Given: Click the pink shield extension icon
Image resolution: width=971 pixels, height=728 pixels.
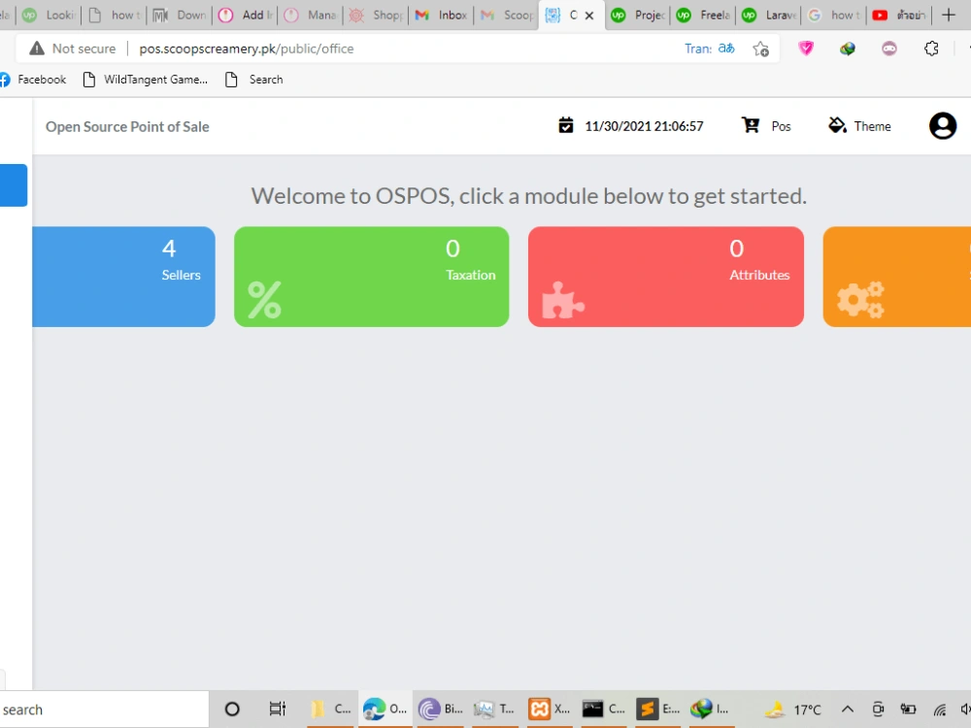Looking at the screenshot, I should point(806,49).
